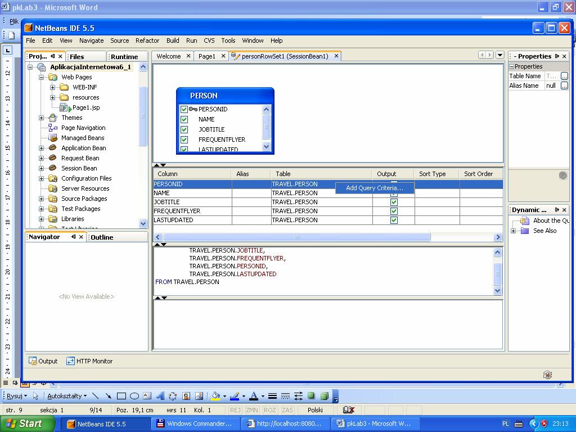This screenshot has width=576, height=432.
Task: Switch to the Runtime tab
Action: [x=124, y=57]
